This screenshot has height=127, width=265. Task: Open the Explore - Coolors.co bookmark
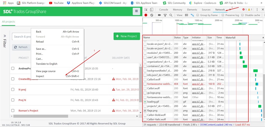[x=203, y=3]
